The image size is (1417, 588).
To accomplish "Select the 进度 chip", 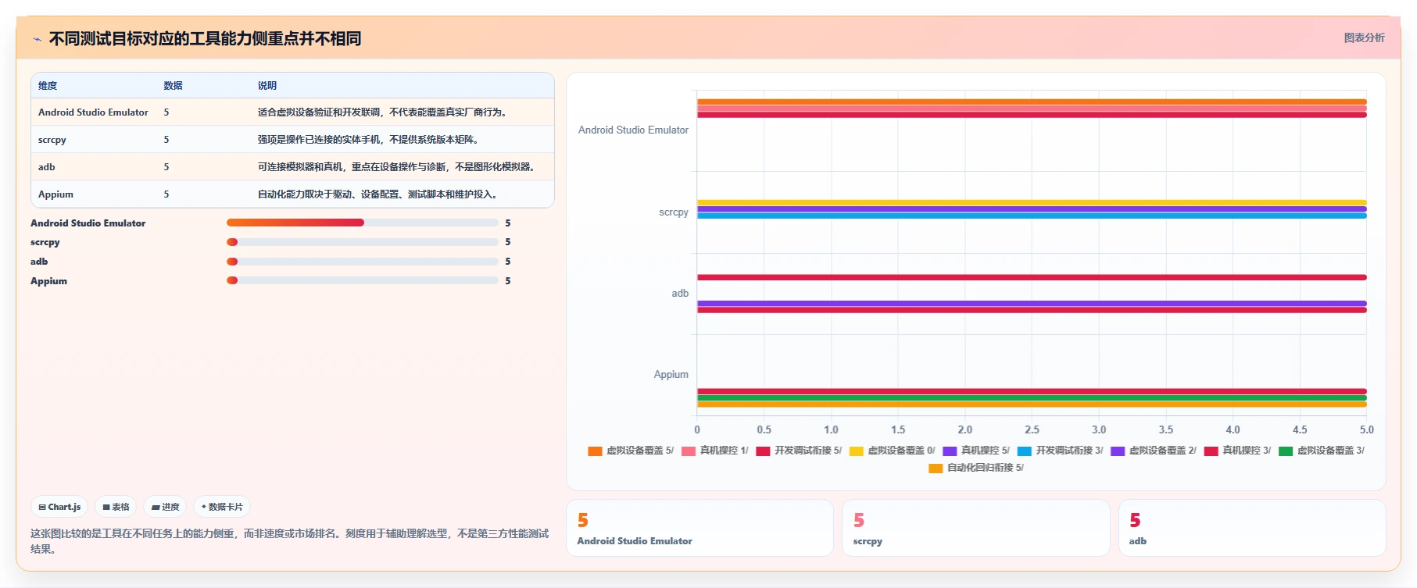I will 165,507.
